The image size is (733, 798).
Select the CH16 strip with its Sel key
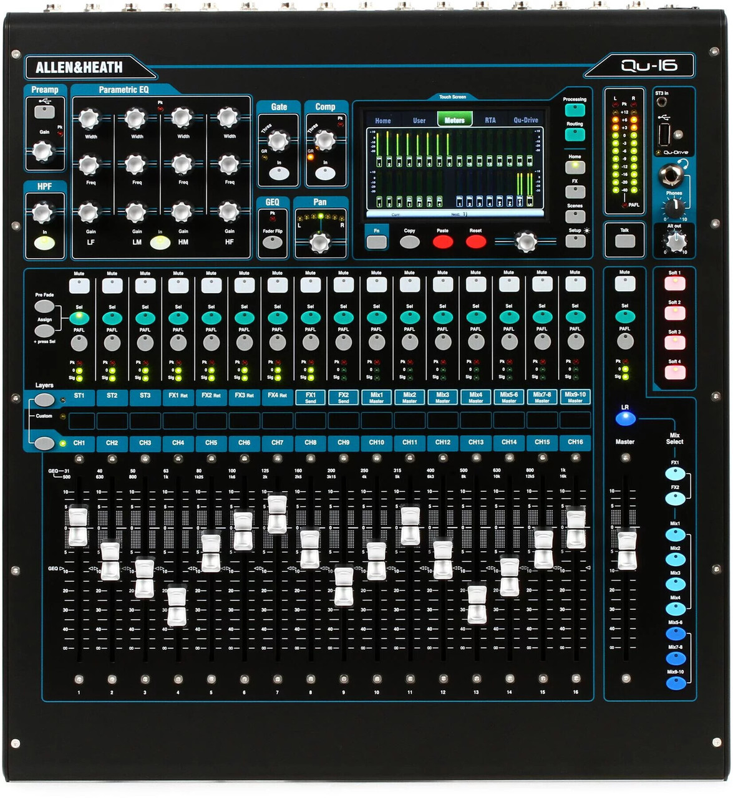[575, 318]
